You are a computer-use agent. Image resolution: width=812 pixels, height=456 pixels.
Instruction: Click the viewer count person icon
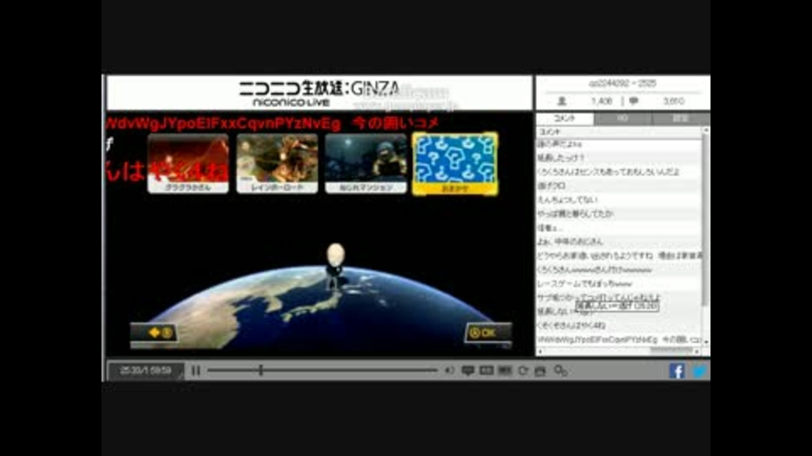[x=562, y=101]
